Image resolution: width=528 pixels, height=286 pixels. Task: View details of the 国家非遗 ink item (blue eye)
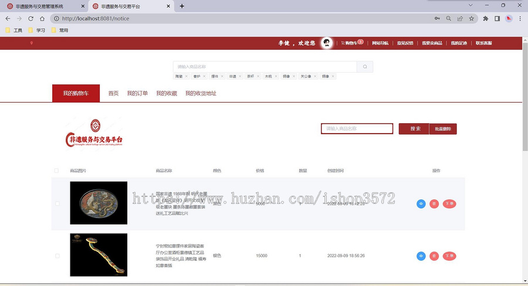421,203
